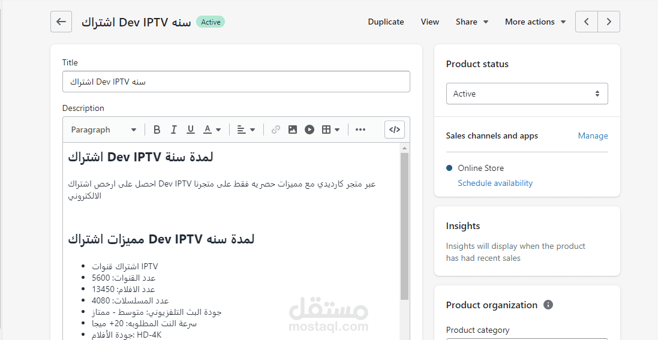The width and height of the screenshot is (658, 340).
Task: Click the Online Store channel entry
Action: [x=480, y=168]
